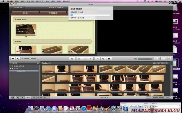Toggle audio skimming button

[x=135, y=59]
